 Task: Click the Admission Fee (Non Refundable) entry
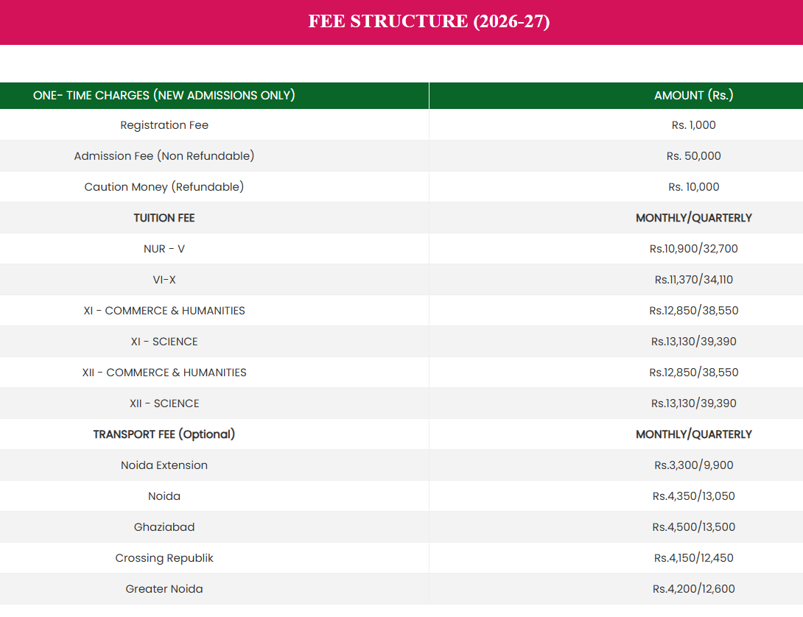164,156
